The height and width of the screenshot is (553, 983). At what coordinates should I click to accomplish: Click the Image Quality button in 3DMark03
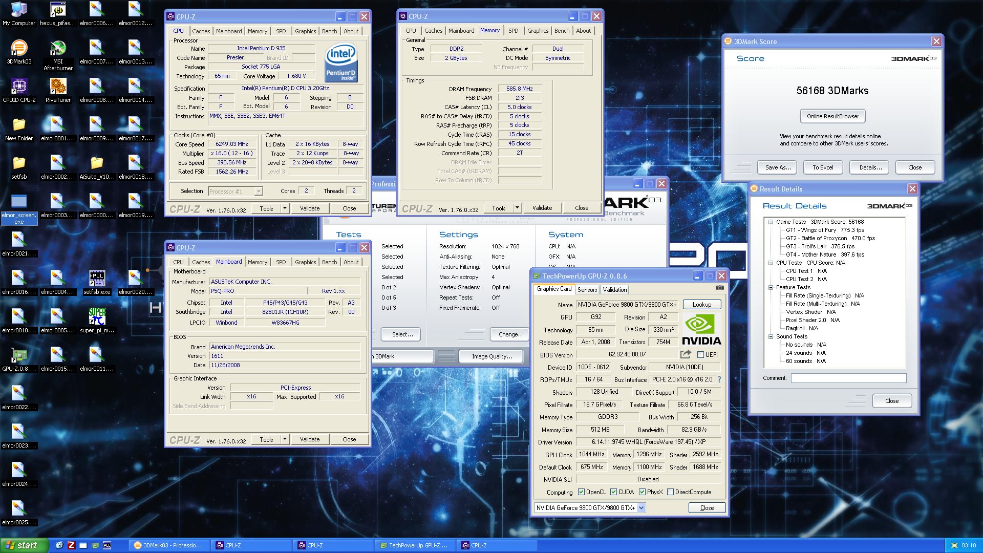point(491,356)
